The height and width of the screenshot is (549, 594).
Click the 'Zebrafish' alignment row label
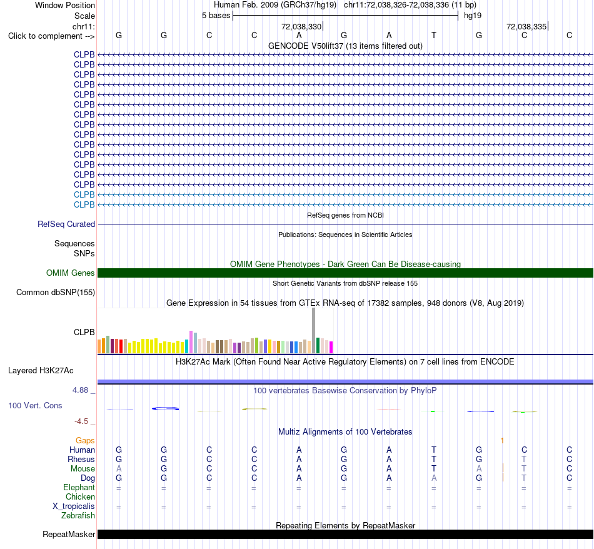[x=78, y=516]
